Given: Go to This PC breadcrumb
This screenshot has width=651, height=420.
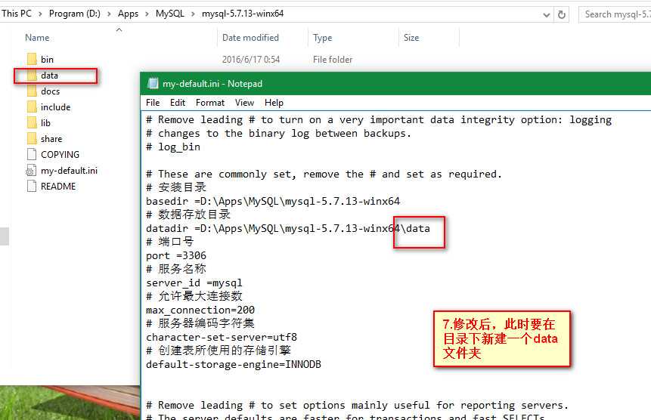Looking at the screenshot, I should pos(17,14).
